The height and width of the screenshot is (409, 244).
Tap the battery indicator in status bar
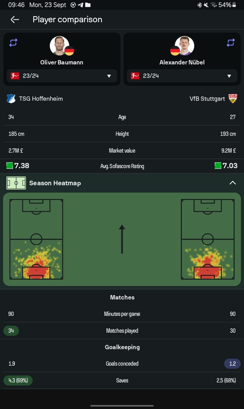coord(234,5)
